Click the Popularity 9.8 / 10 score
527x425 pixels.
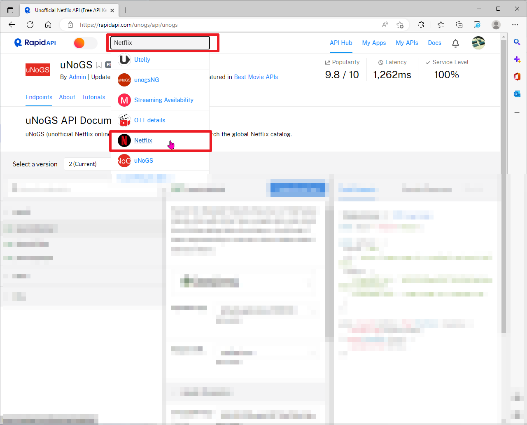click(342, 75)
